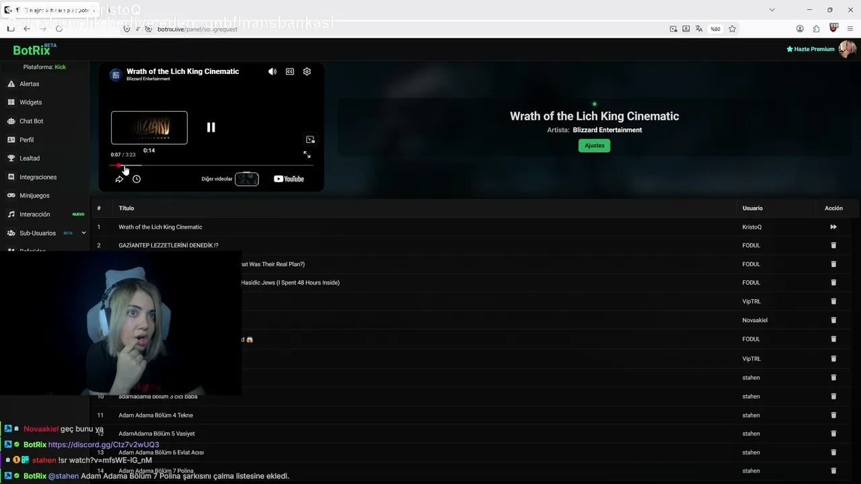
Task: Click the watch later clock icon
Action: [x=137, y=179]
